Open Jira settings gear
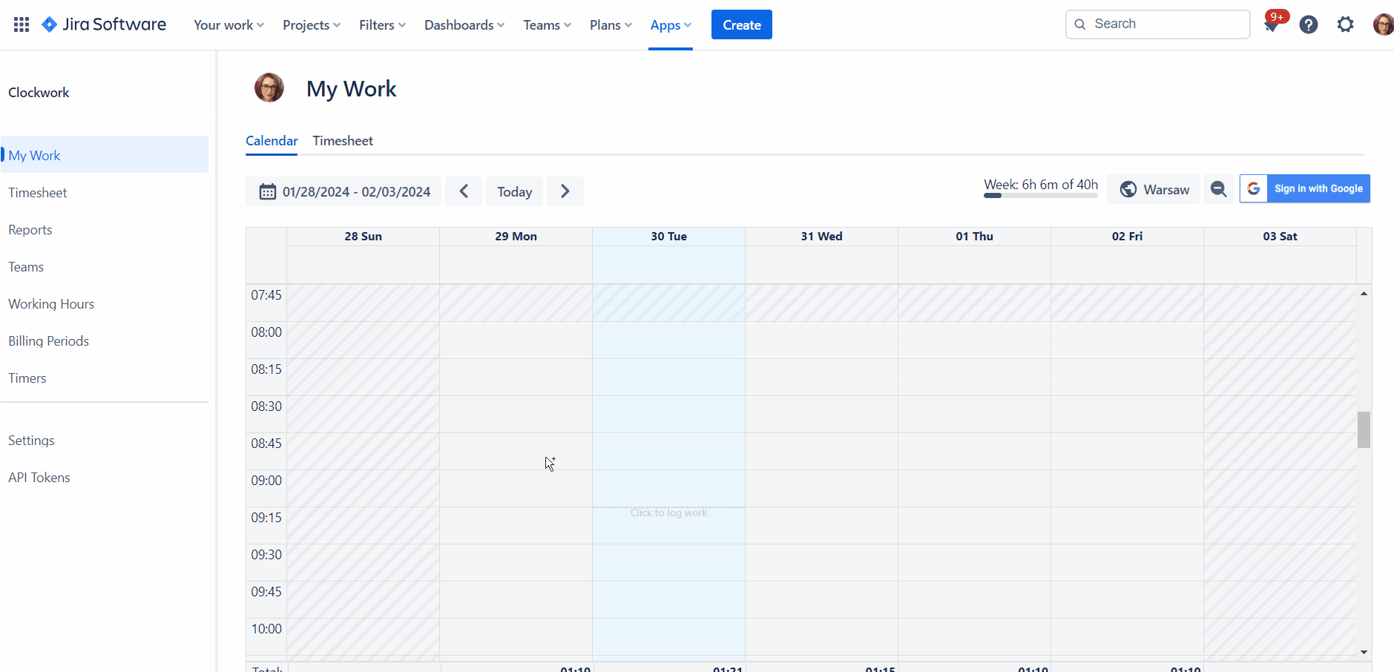Screen dimensions: 1394x672 [x=1345, y=24]
